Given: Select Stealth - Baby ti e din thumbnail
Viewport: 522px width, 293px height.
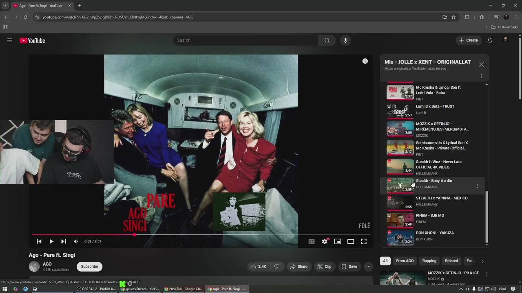Looking at the screenshot, I should (x=400, y=185).
